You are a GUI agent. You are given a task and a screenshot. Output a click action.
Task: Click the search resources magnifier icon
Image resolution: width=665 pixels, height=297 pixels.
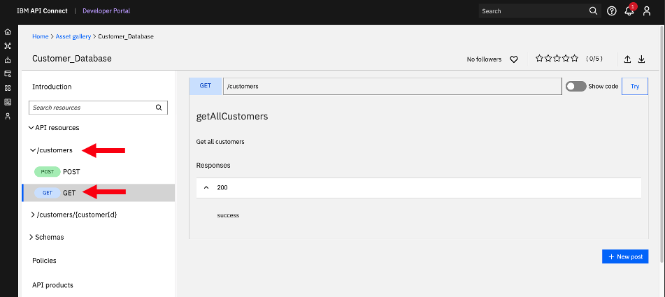(159, 108)
